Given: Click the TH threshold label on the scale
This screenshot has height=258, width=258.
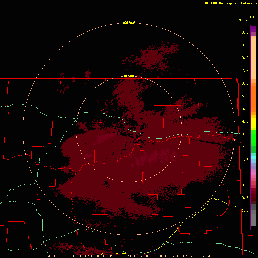Looking at the screenshot, I should coord(246,223).
